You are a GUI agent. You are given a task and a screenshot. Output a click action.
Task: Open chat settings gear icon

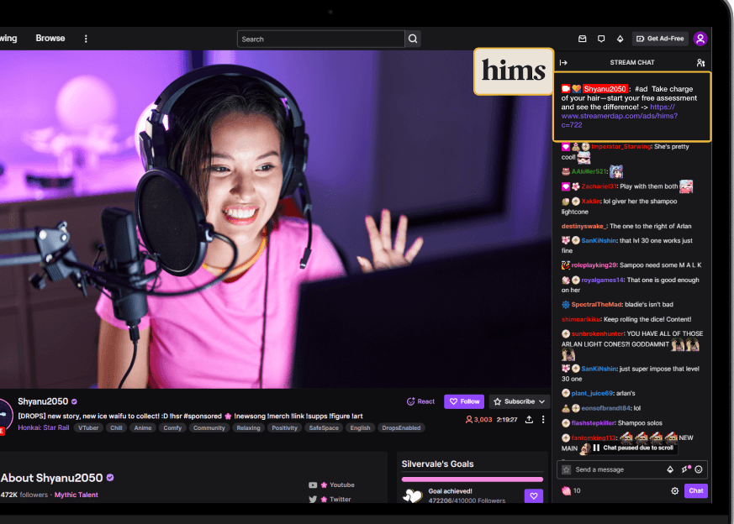pos(674,490)
